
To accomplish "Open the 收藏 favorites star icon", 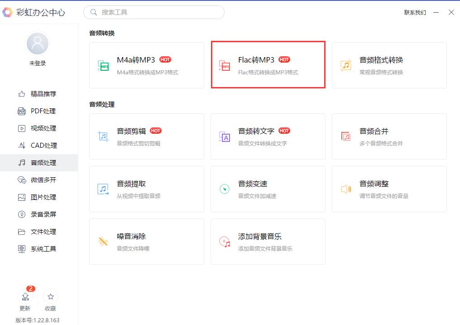I will pos(50,301).
